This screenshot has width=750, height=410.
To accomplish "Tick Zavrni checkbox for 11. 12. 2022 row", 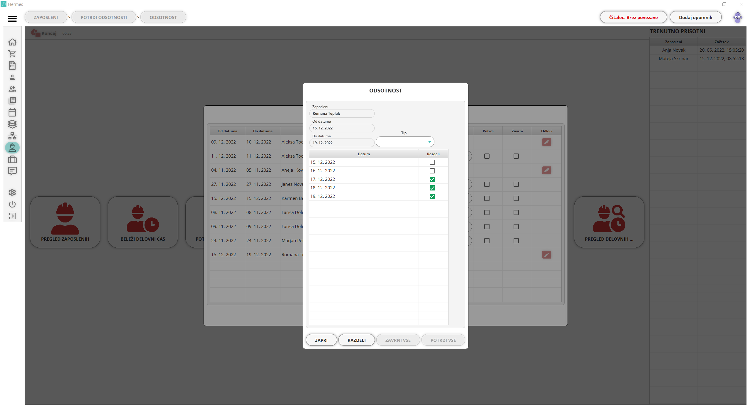I will click(x=516, y=156).
